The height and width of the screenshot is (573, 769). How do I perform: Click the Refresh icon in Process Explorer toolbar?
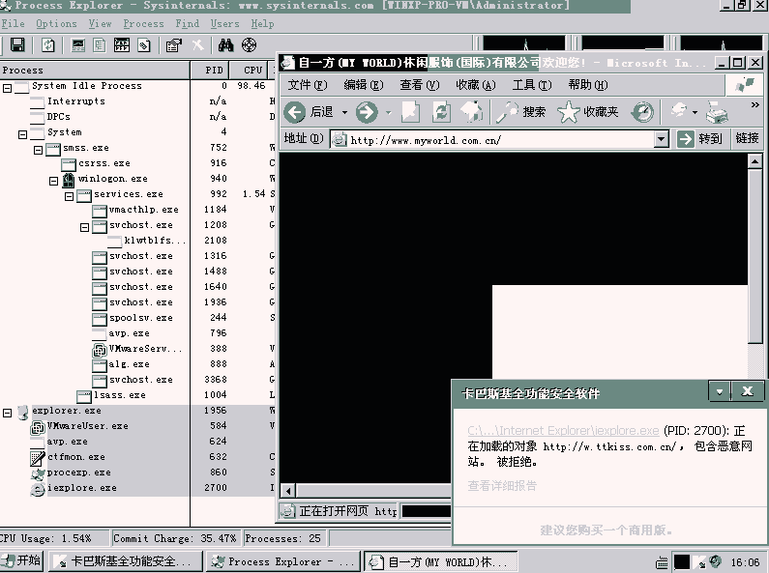[x=48, y=45]
